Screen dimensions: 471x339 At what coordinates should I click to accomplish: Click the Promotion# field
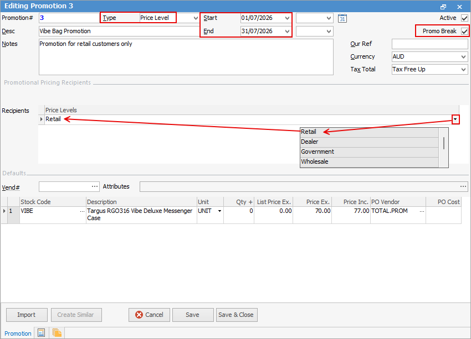69,18
